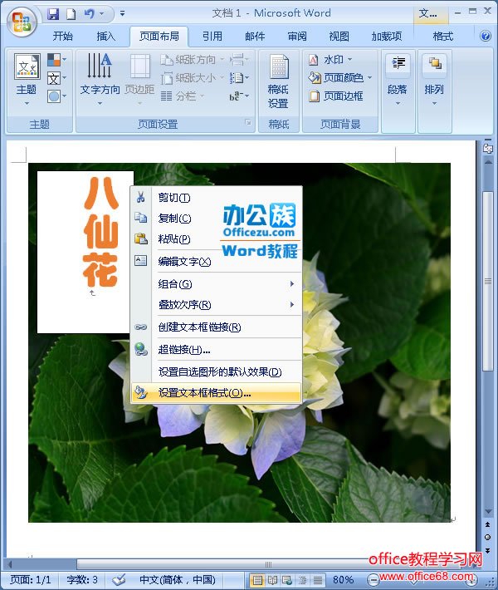498x590 pixels.
Task: Open 设置文本框格式 from context menu
Action: point(216,393)
